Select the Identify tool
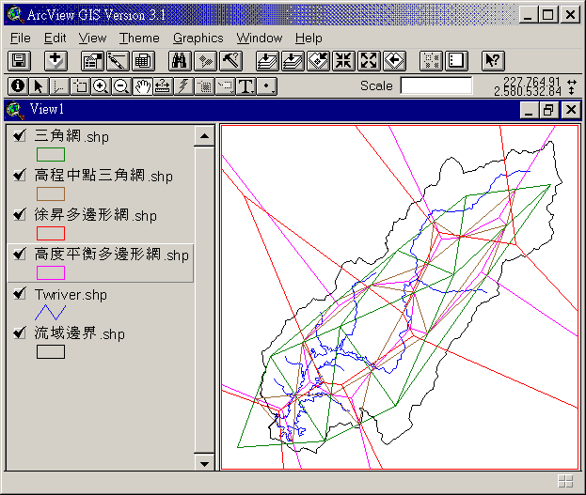Screen dimensions: 586x495 pyautogui.click(x=18, y=86)
